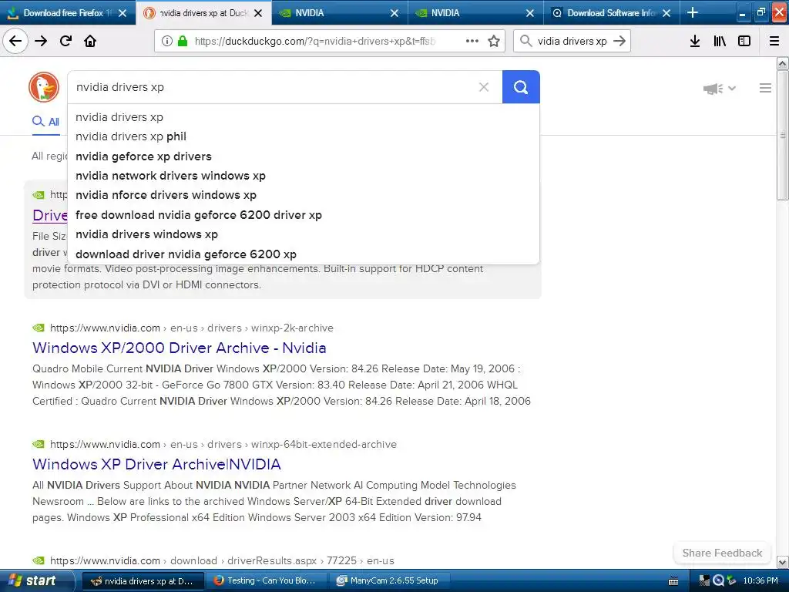789x592 pixels.
Task: Expand the megaphone dropdown chevron
Action: point(732,89)
